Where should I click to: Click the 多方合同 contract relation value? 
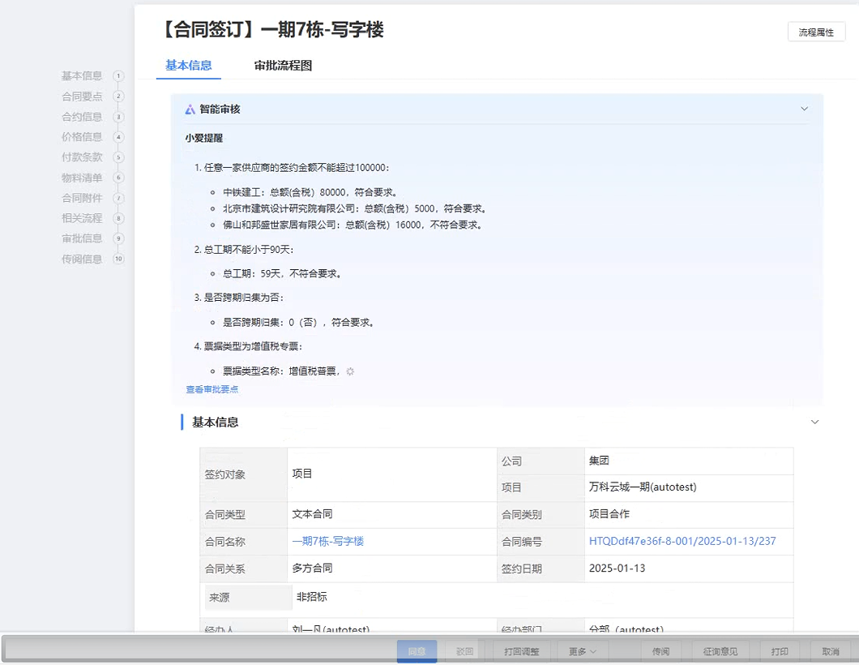(x=312, y=568)
